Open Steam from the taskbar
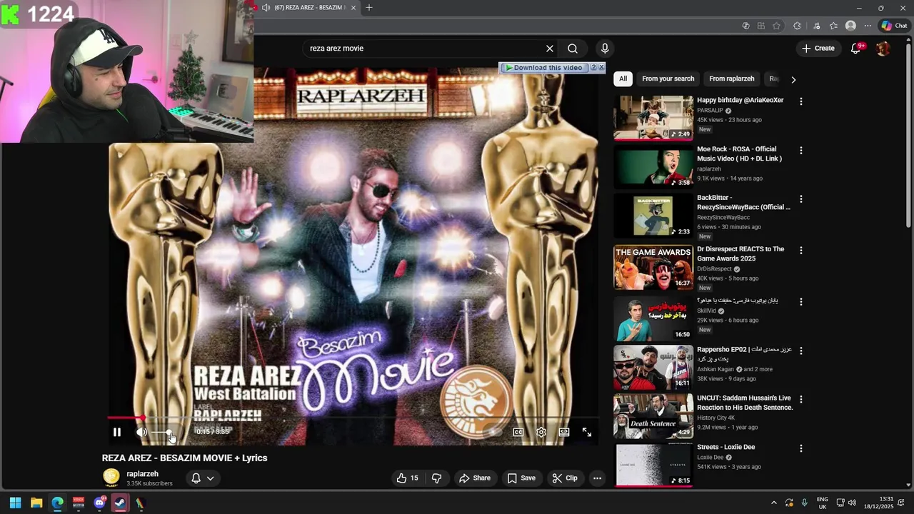Image resolution: width=914 pixels, height=514 pixels. pos(120,503)
